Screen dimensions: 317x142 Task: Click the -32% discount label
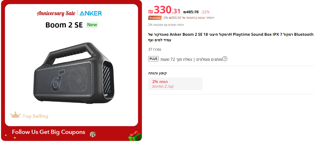(205, 12)
